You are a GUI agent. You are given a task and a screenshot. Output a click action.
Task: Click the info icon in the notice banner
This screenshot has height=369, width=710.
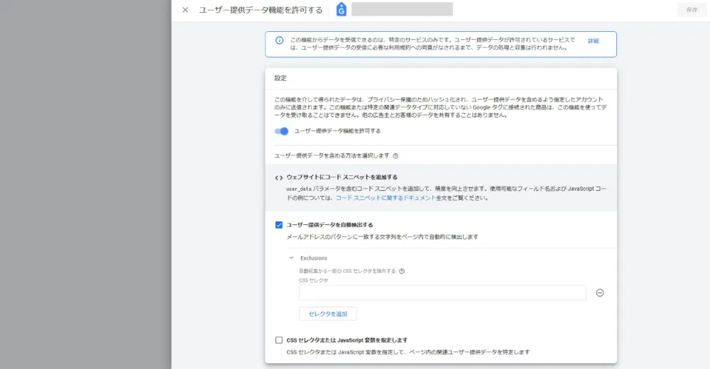tap(279, 40)
